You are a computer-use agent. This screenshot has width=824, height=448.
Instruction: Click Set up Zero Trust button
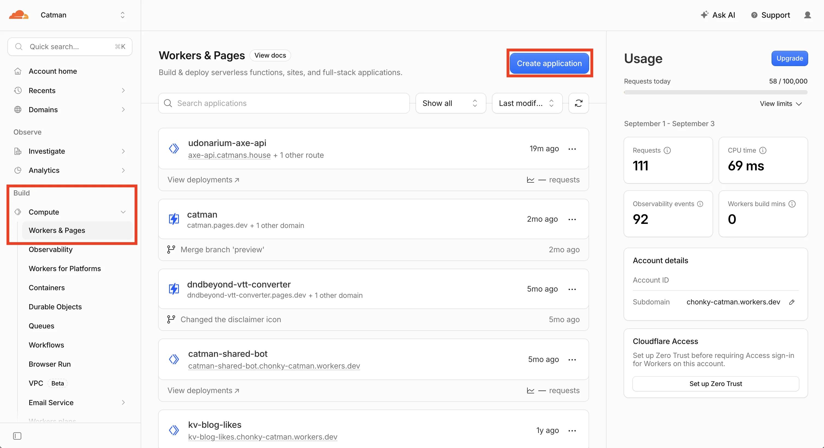click(x=716, y=384)
